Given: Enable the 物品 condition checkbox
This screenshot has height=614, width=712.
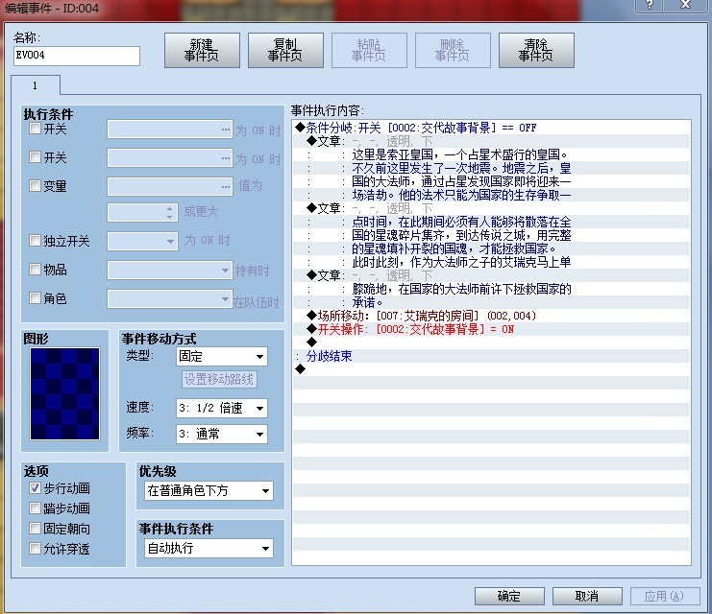Looking at the screenshot, I should pyautogui.click(x=35, y=270).
